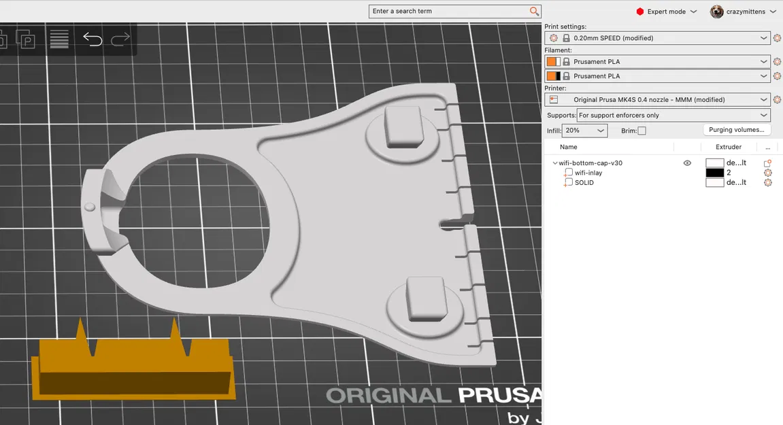783x425 pixels.
Task: Click the part icon beside SOLID
Action: [568, 183]
